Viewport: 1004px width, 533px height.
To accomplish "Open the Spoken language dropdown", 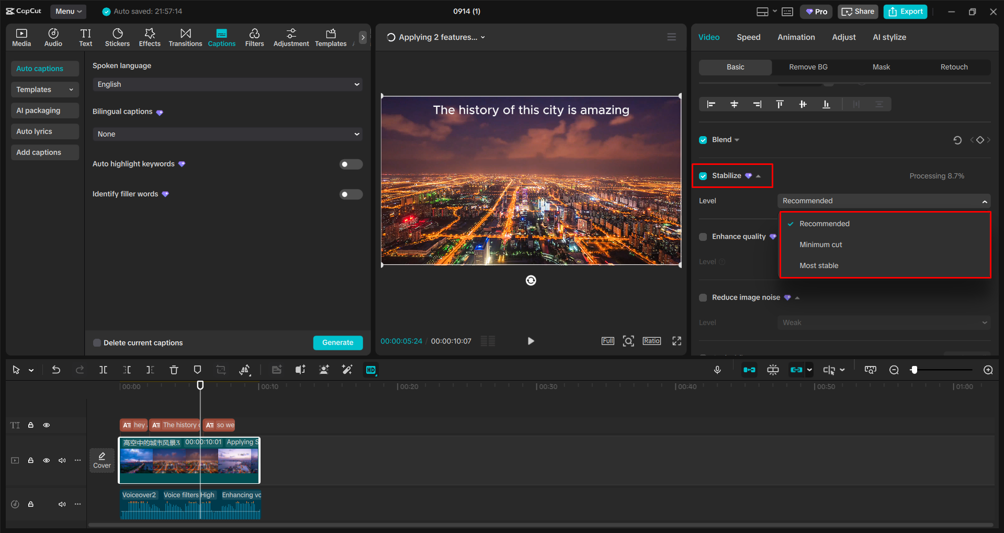I will pos(227,84).
